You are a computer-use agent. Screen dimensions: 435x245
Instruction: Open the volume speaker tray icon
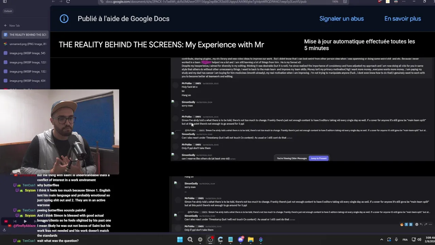(419, 240)
